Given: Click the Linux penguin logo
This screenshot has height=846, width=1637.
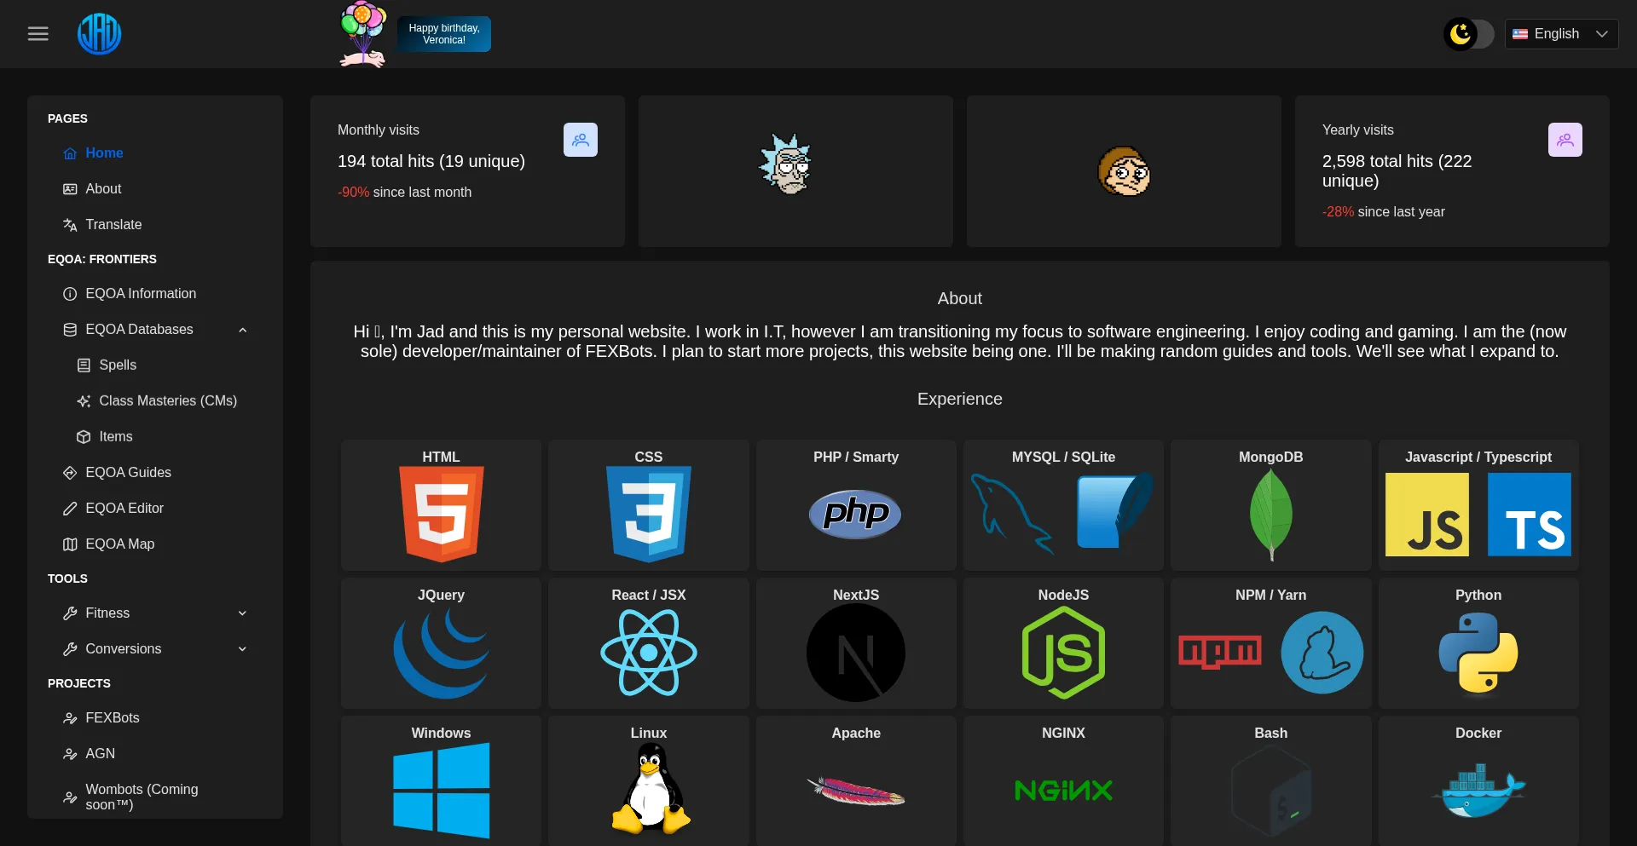Looking at the screenshot, I should click(x=651, y=789).
